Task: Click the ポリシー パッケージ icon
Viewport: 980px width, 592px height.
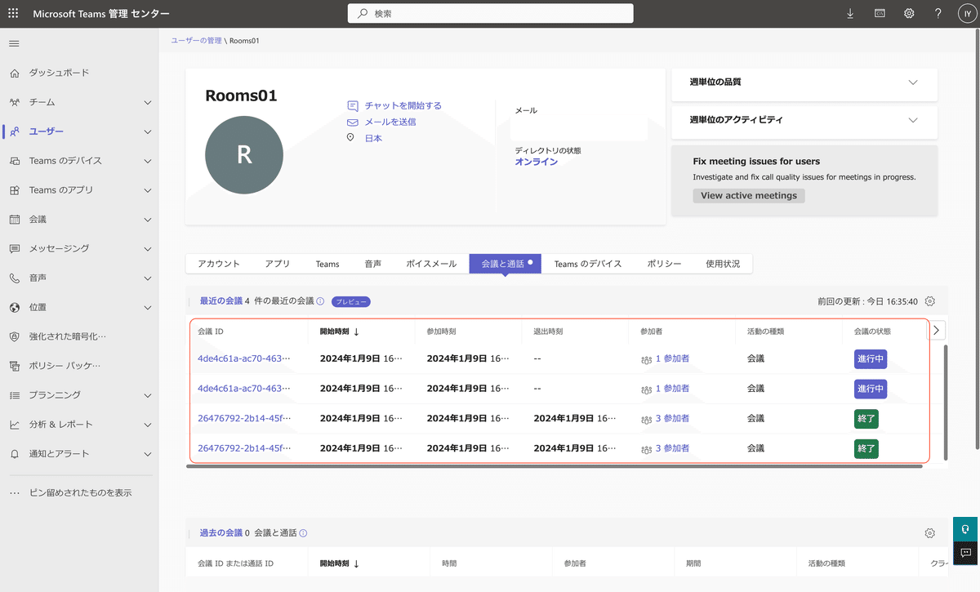Action: point(14,366)
